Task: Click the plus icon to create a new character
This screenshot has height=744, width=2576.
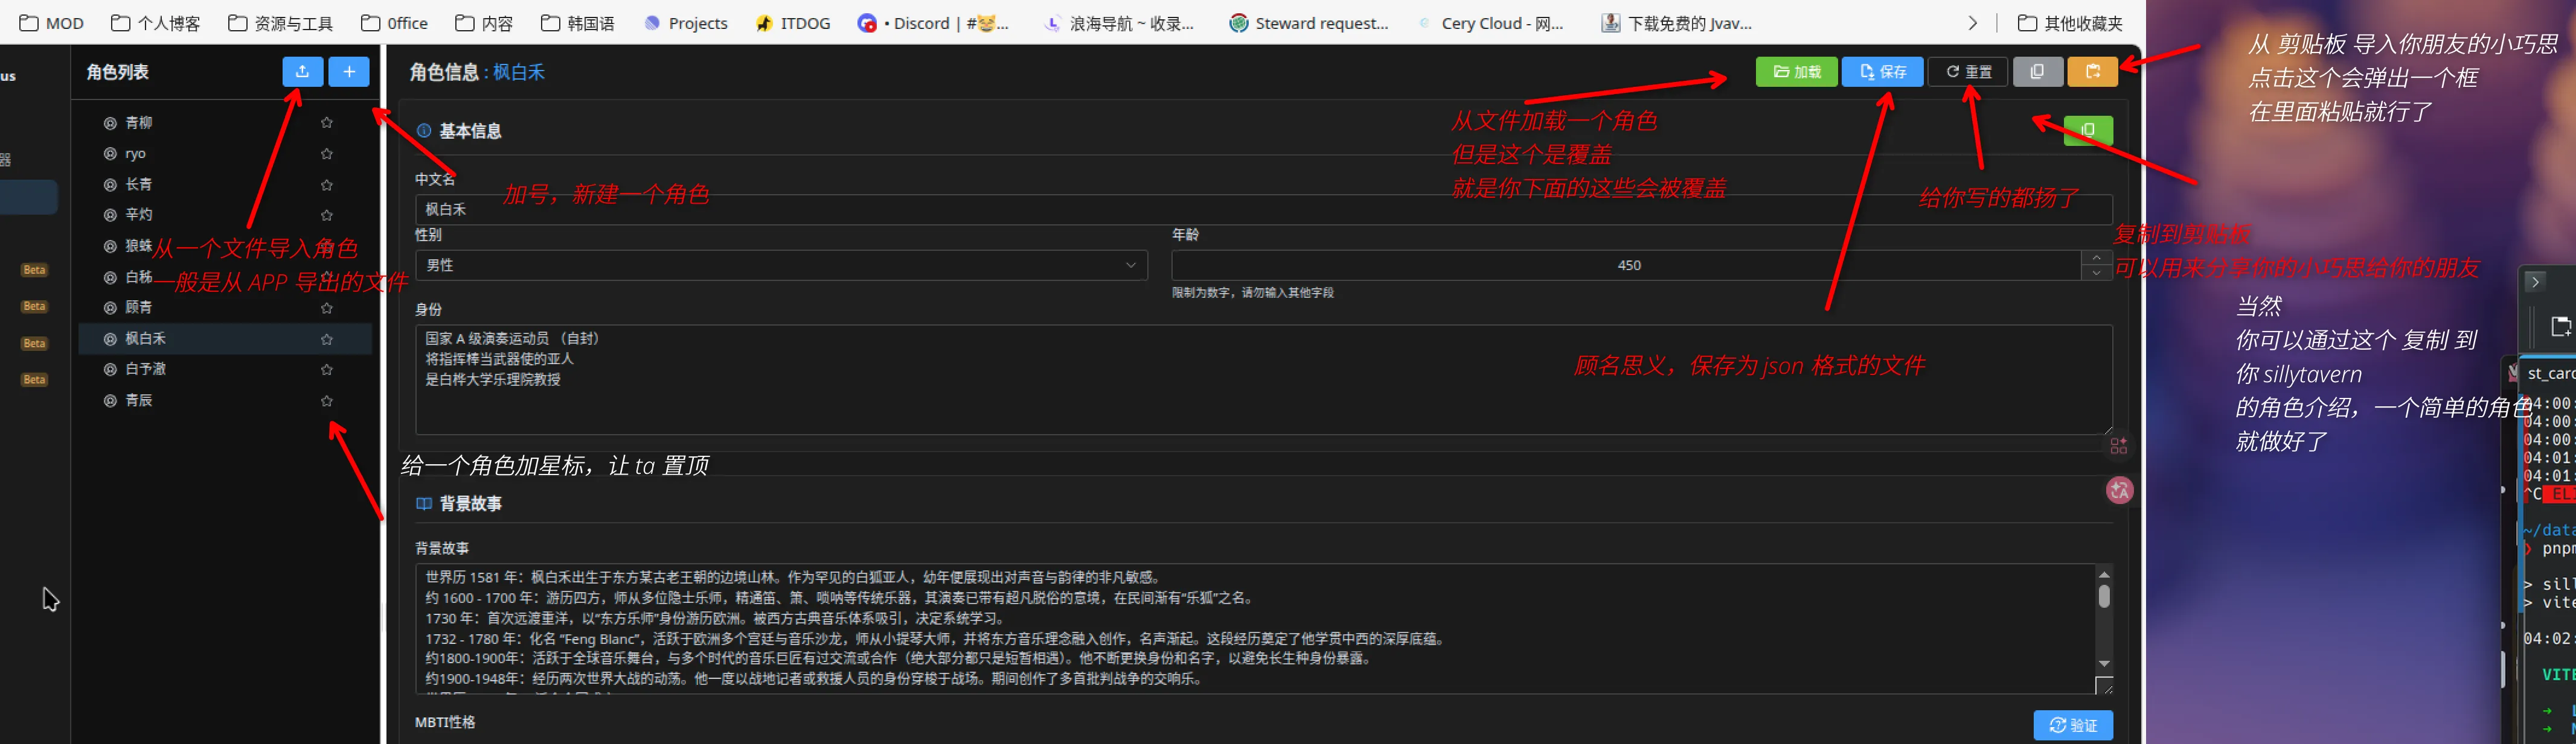Action: 349,72
